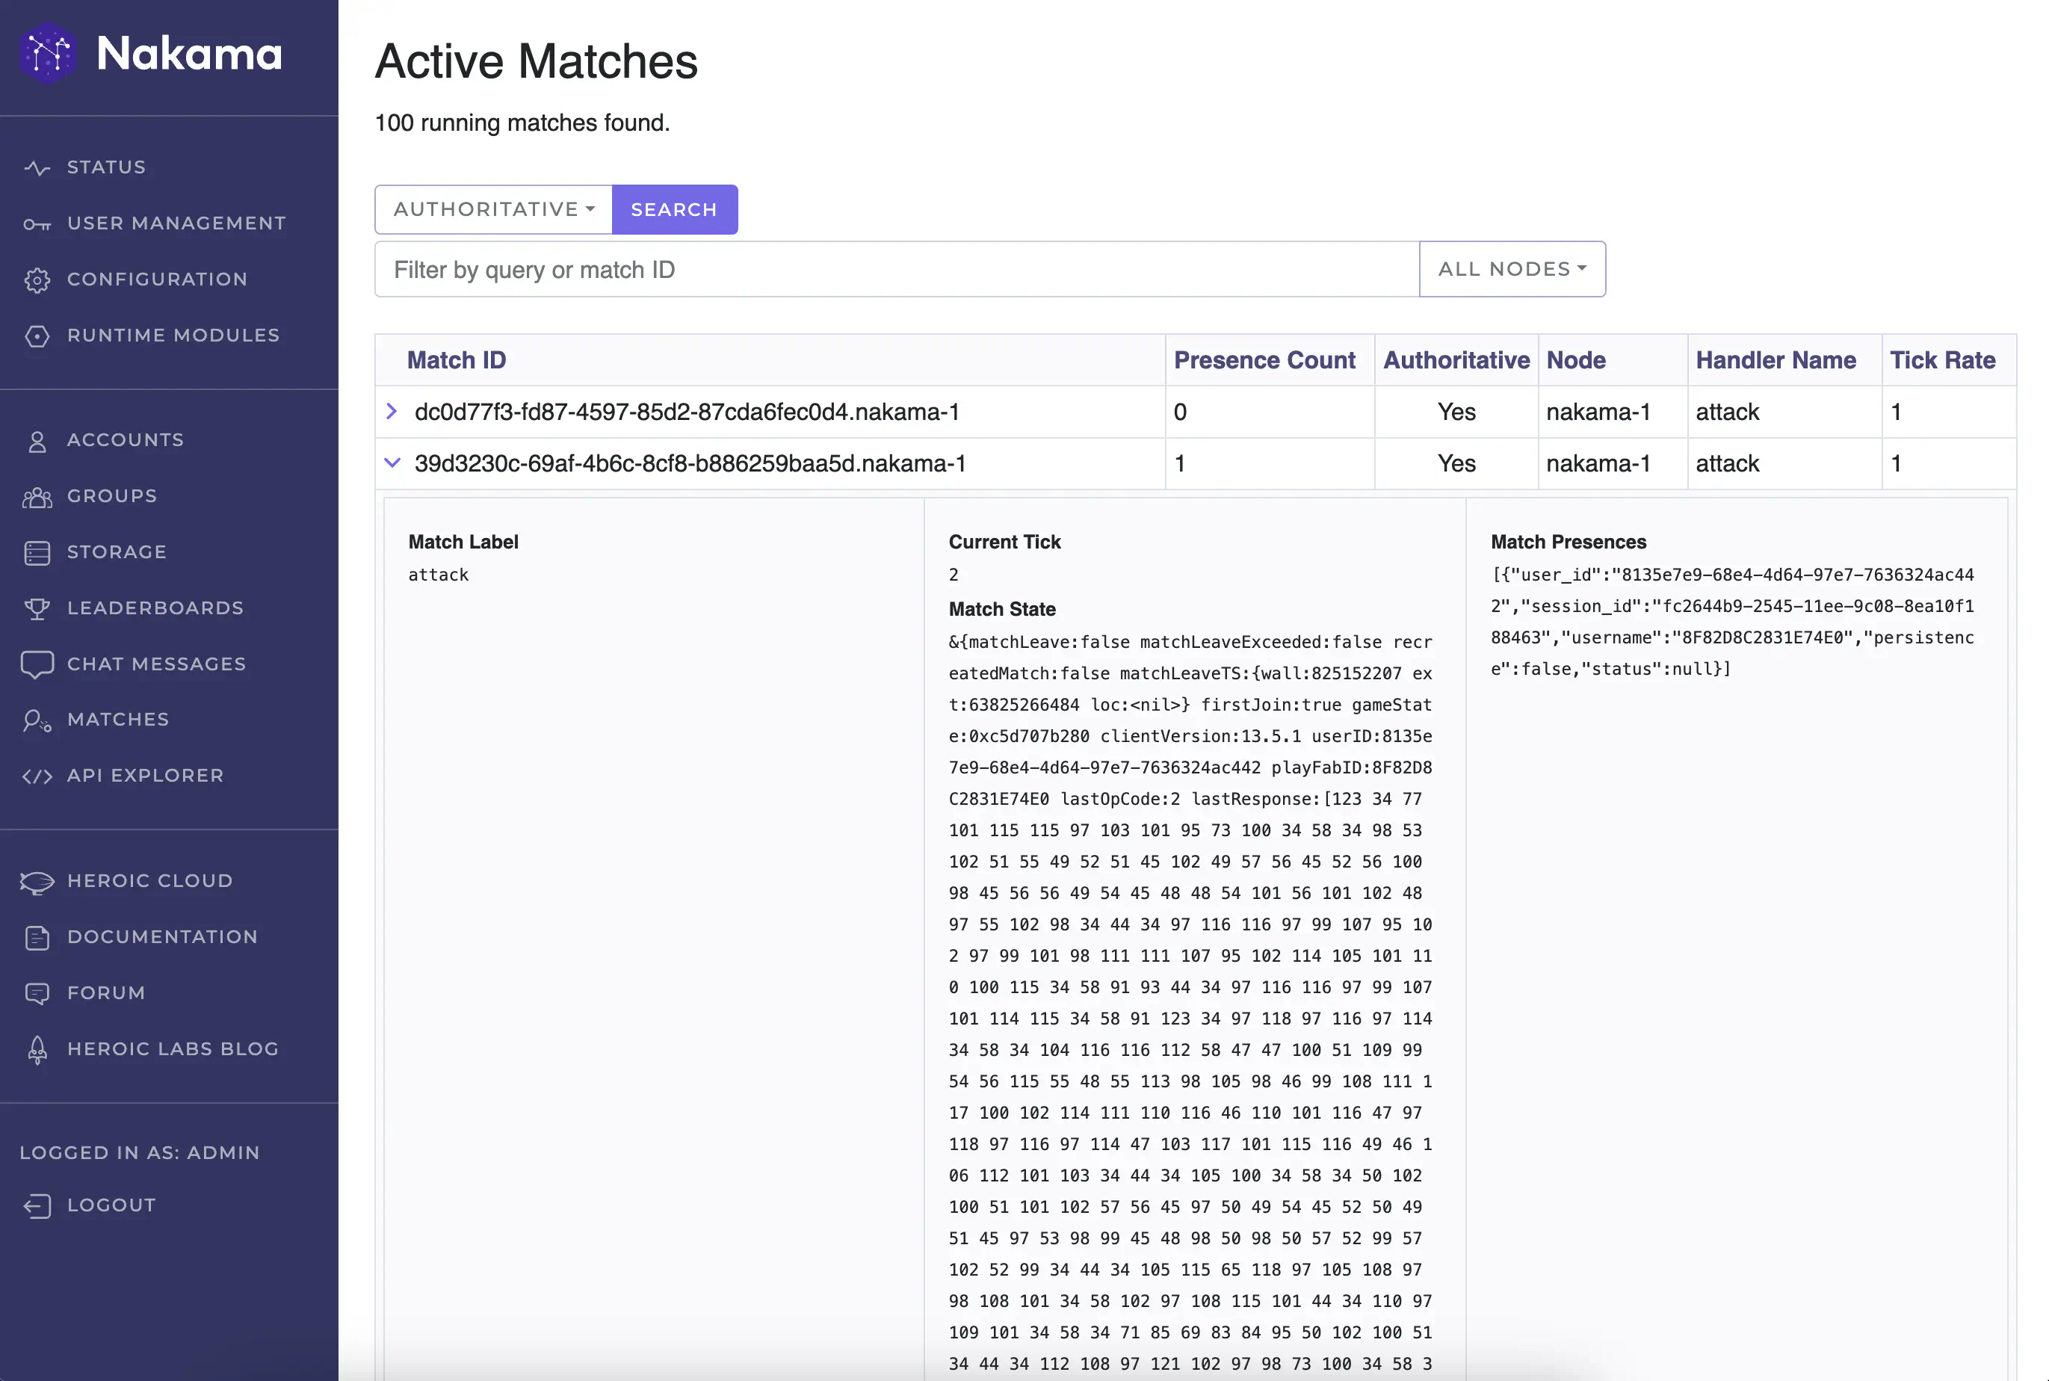Follow the Heroic Cloud link

tap(149, 881)
